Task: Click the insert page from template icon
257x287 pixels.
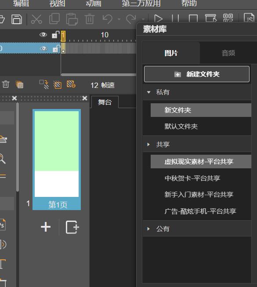Action: point(72,227)
